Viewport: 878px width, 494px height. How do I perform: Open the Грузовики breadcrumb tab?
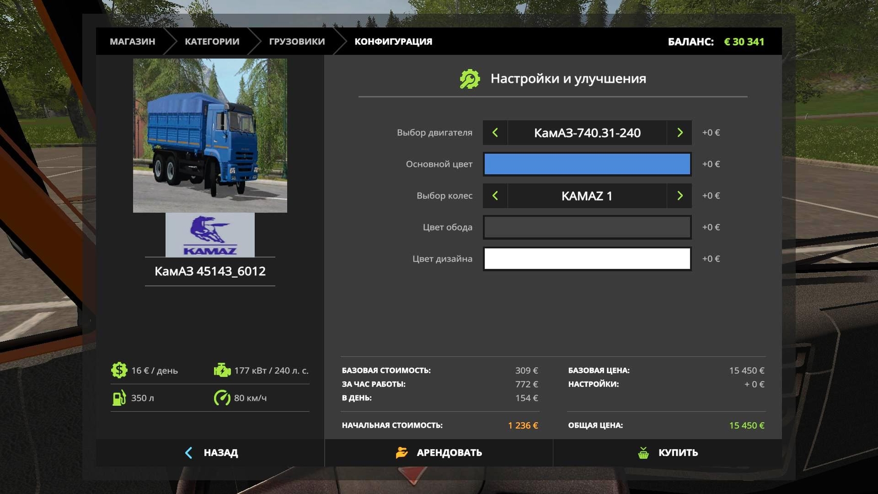click(297, 42)
